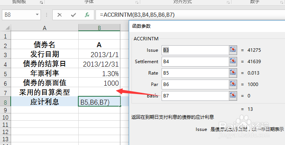Select column B header
This screenshot has height=145, width=285.
click(99, 28)
